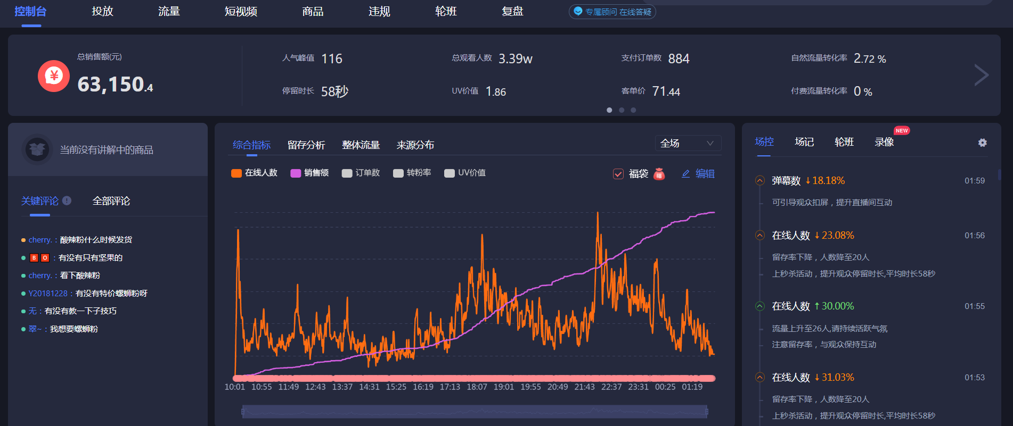Click the 总销售额 63,150.4 value
The width and height of the screenshot is (1013, 426).
tap(115, 85)
